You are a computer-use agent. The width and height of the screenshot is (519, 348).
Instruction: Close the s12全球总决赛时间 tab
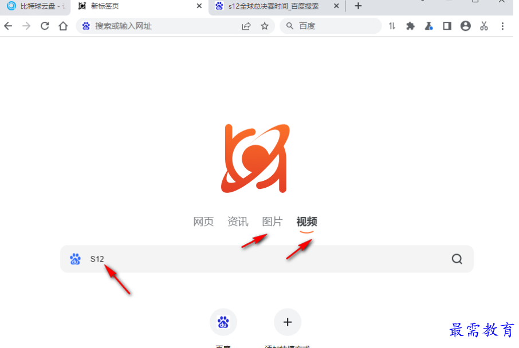tap(336, 6)
